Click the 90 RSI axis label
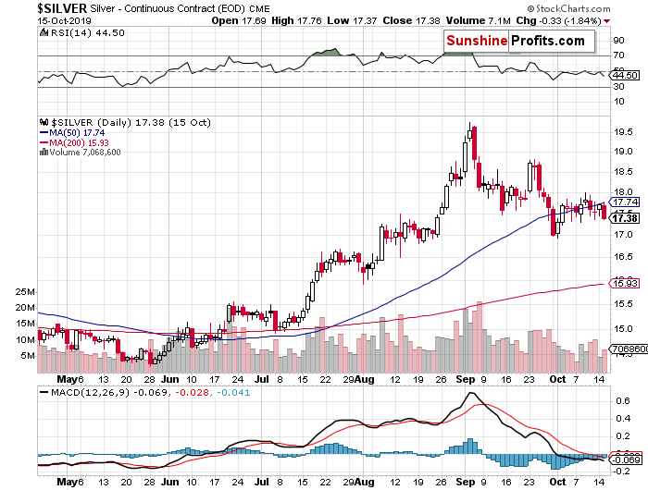Screen dimensions: 648x490 click(618, 41)
